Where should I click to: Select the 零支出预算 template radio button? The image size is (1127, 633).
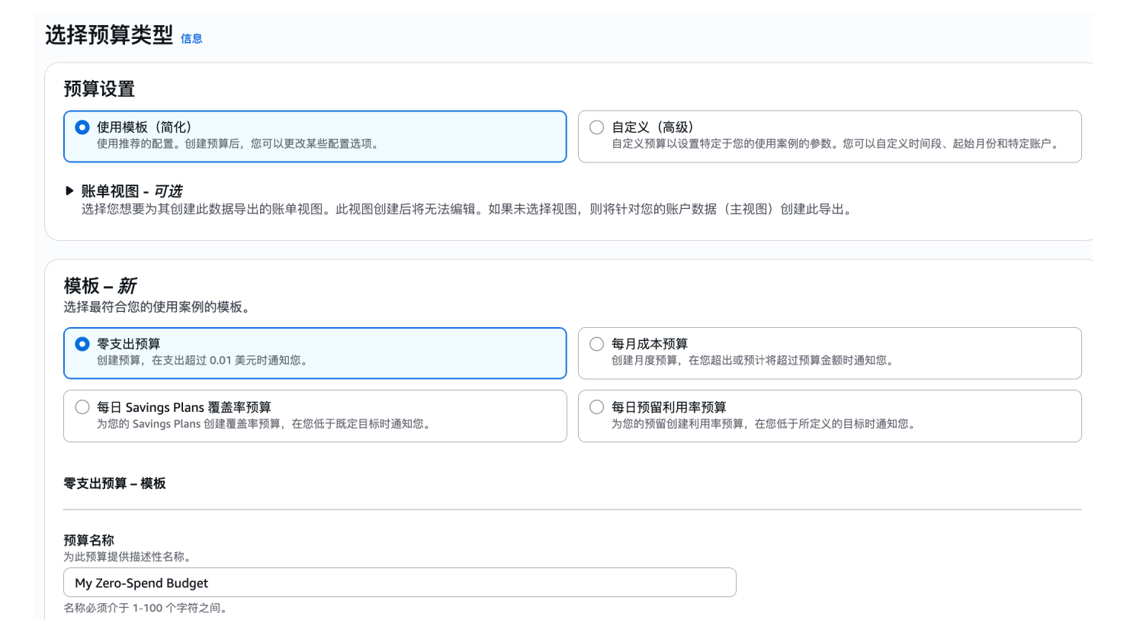[x=82, y=344]
